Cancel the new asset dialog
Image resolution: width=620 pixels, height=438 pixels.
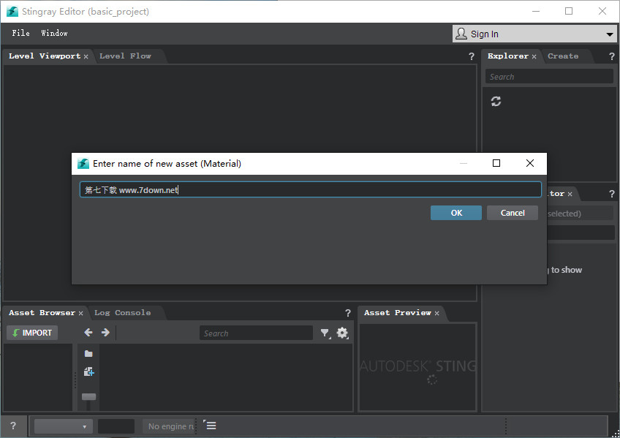click(513, 213)
